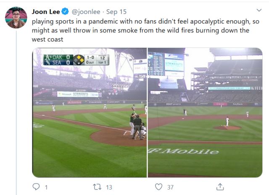Screen dimensions: 269x195
Task: Open Joon Lee's profile avatar
Action: point(16,18)
